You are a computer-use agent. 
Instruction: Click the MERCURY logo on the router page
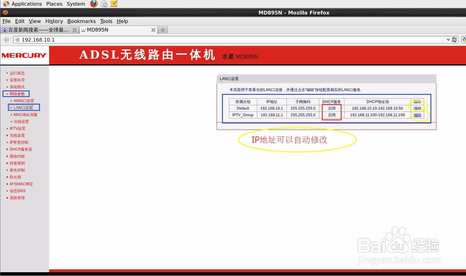point(25,55)
